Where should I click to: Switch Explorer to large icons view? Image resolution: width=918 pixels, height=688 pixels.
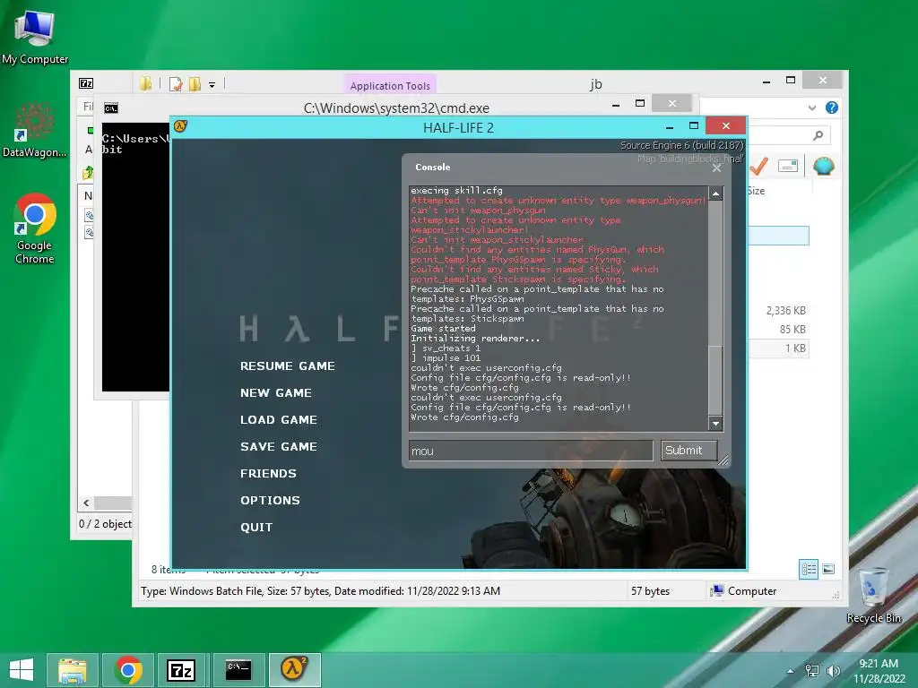pos(828,569)
